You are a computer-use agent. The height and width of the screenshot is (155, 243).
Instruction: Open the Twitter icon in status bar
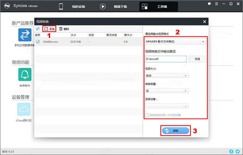(237, 151)
